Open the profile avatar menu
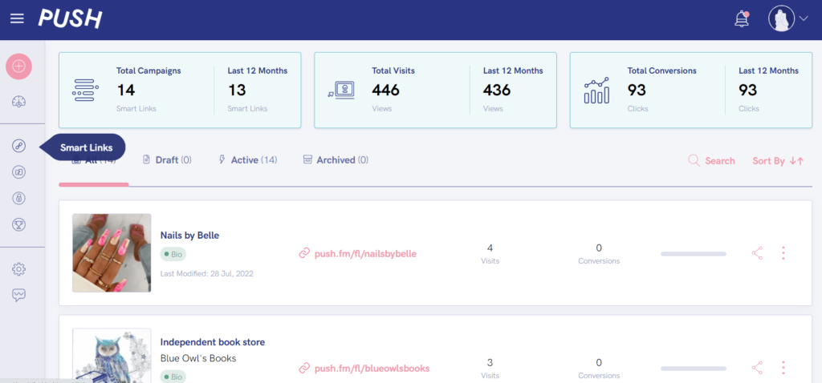 pos(782,19)
